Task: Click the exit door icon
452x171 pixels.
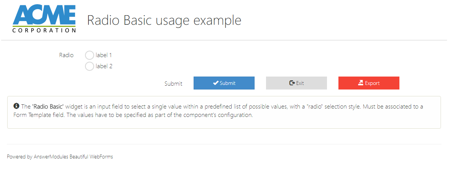Action: (292, 83)
